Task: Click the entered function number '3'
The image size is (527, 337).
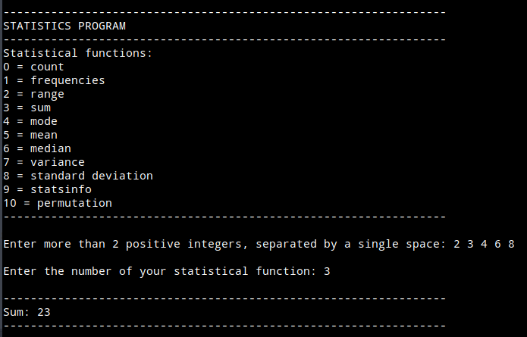Action: [x=327, y=271]
